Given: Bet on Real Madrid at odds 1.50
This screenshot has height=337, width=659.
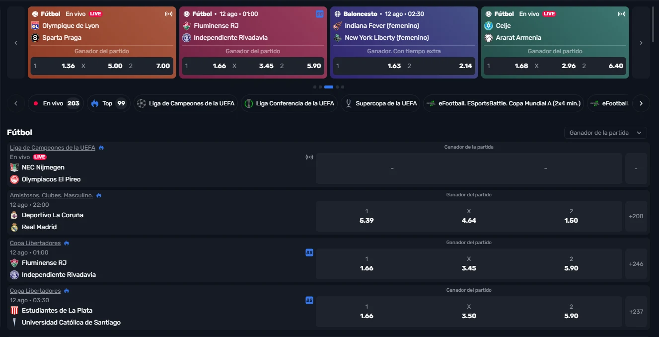Looking at the screenshot, I should pyautogui.click(x=571, y=216).
